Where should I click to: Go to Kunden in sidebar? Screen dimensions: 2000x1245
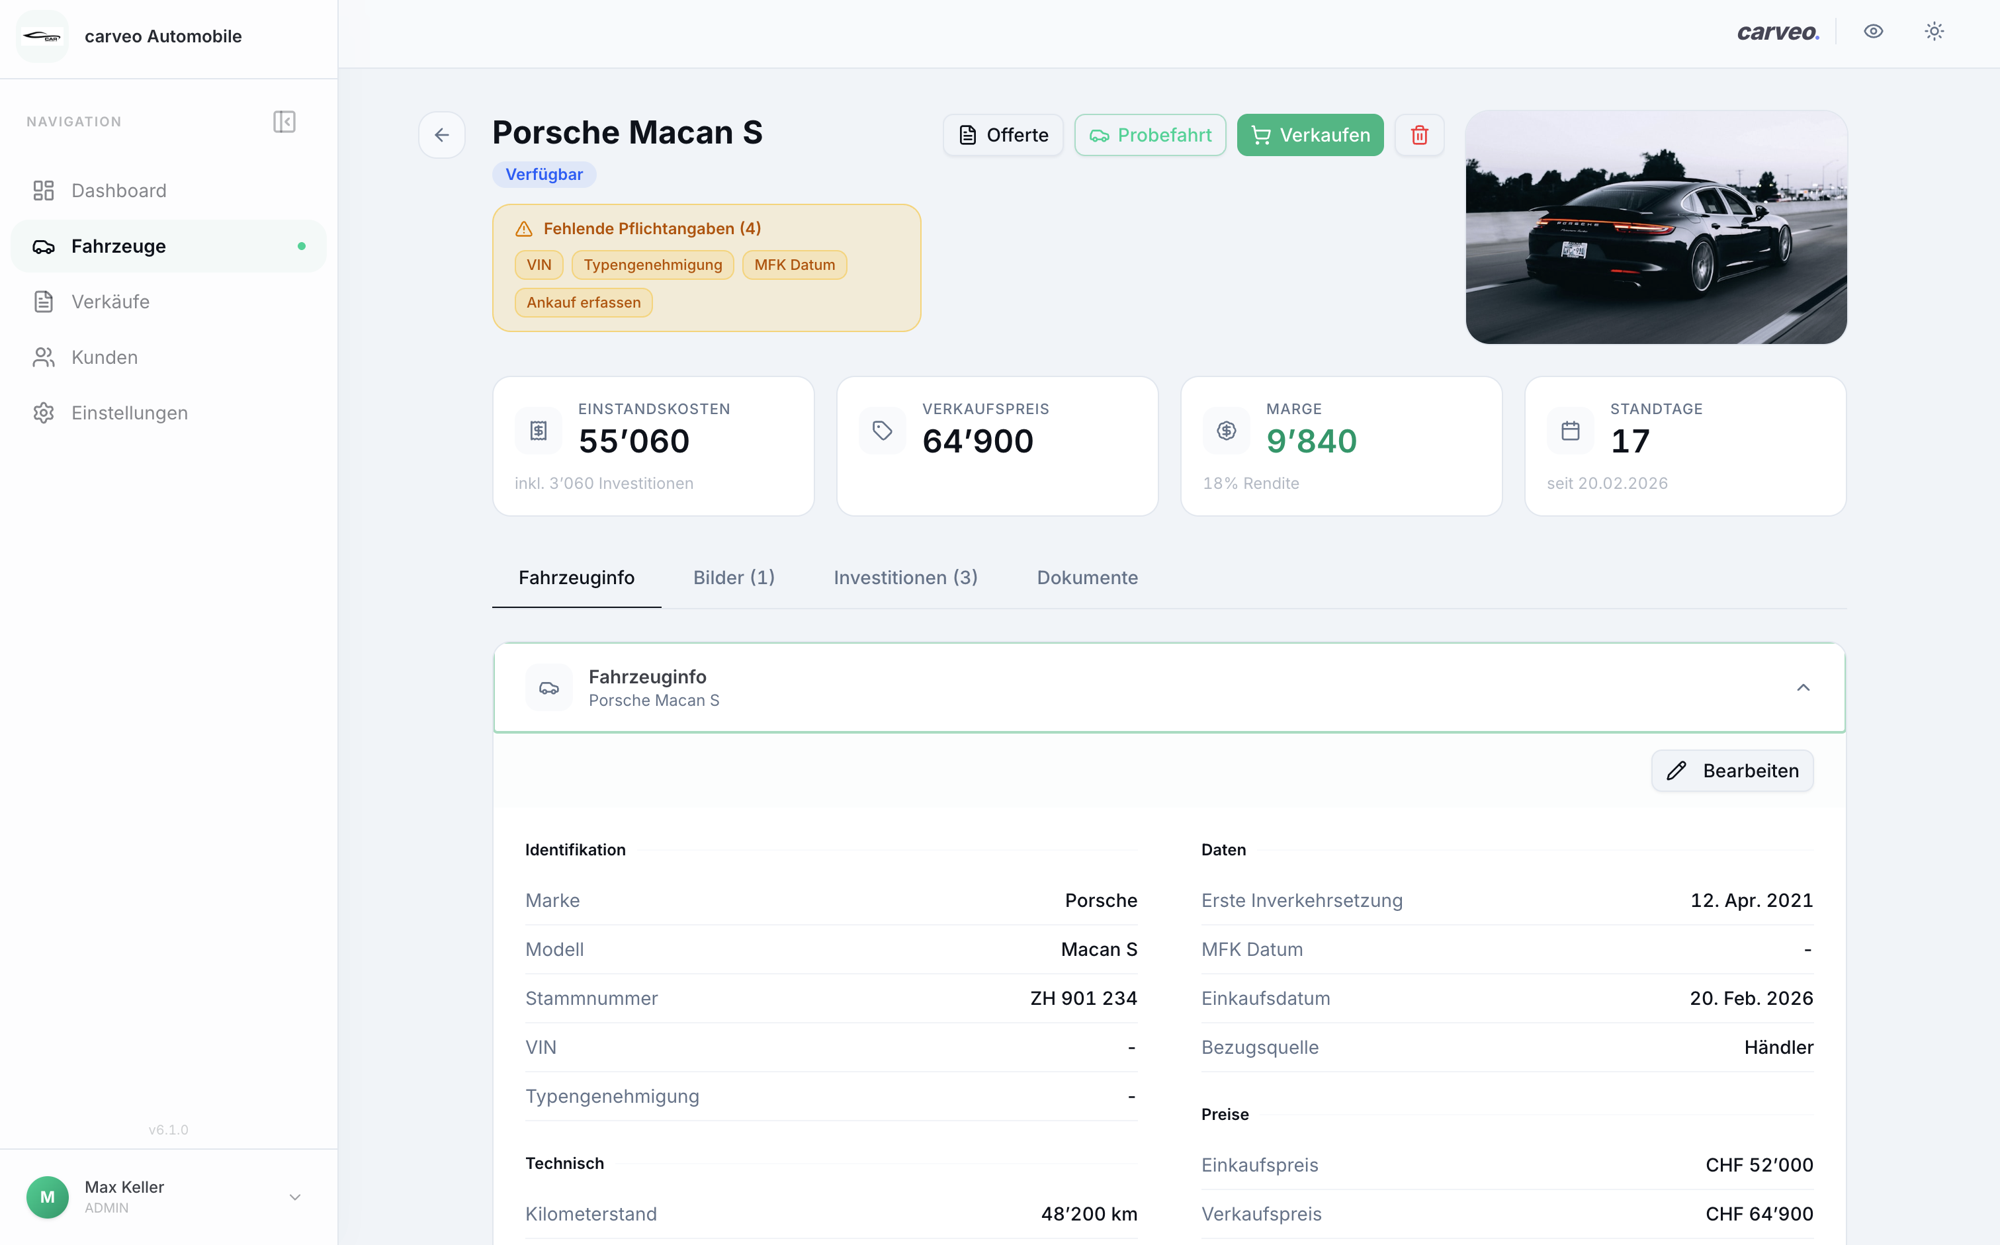pos(104,357)
